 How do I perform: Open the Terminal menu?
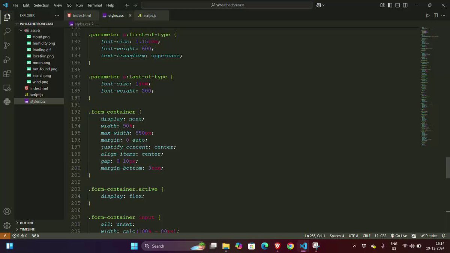[94, 5]
